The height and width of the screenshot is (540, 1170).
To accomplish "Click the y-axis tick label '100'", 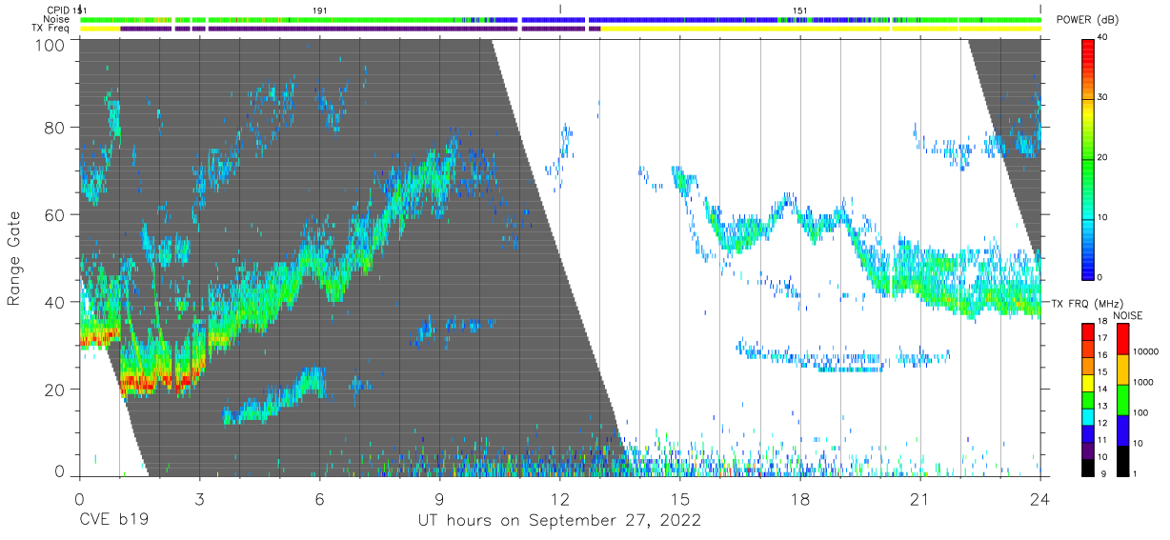I will [50, 44].
